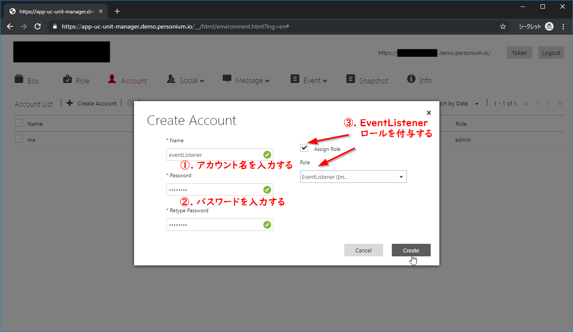Click the Role column header
This screenshot has height=332, width=573.
(461, 124)
